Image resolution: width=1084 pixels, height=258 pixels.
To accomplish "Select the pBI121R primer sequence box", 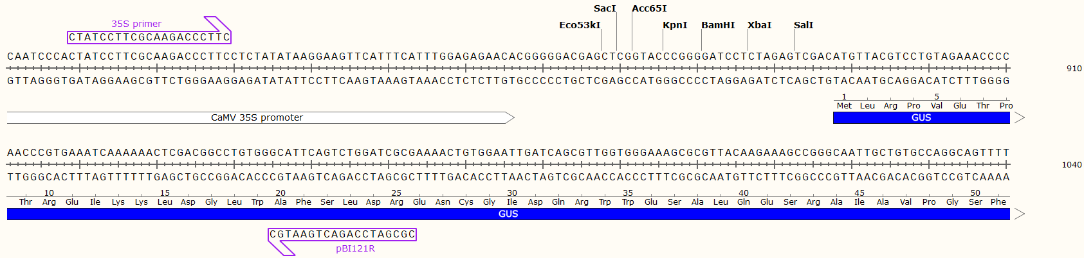I will tap(342, 234).
